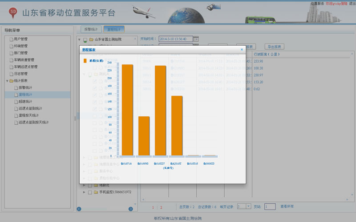The width and height of the screenshot is (356, 222).
Task: Go to page 2 in the pagination
Action: tap(161, 207)
